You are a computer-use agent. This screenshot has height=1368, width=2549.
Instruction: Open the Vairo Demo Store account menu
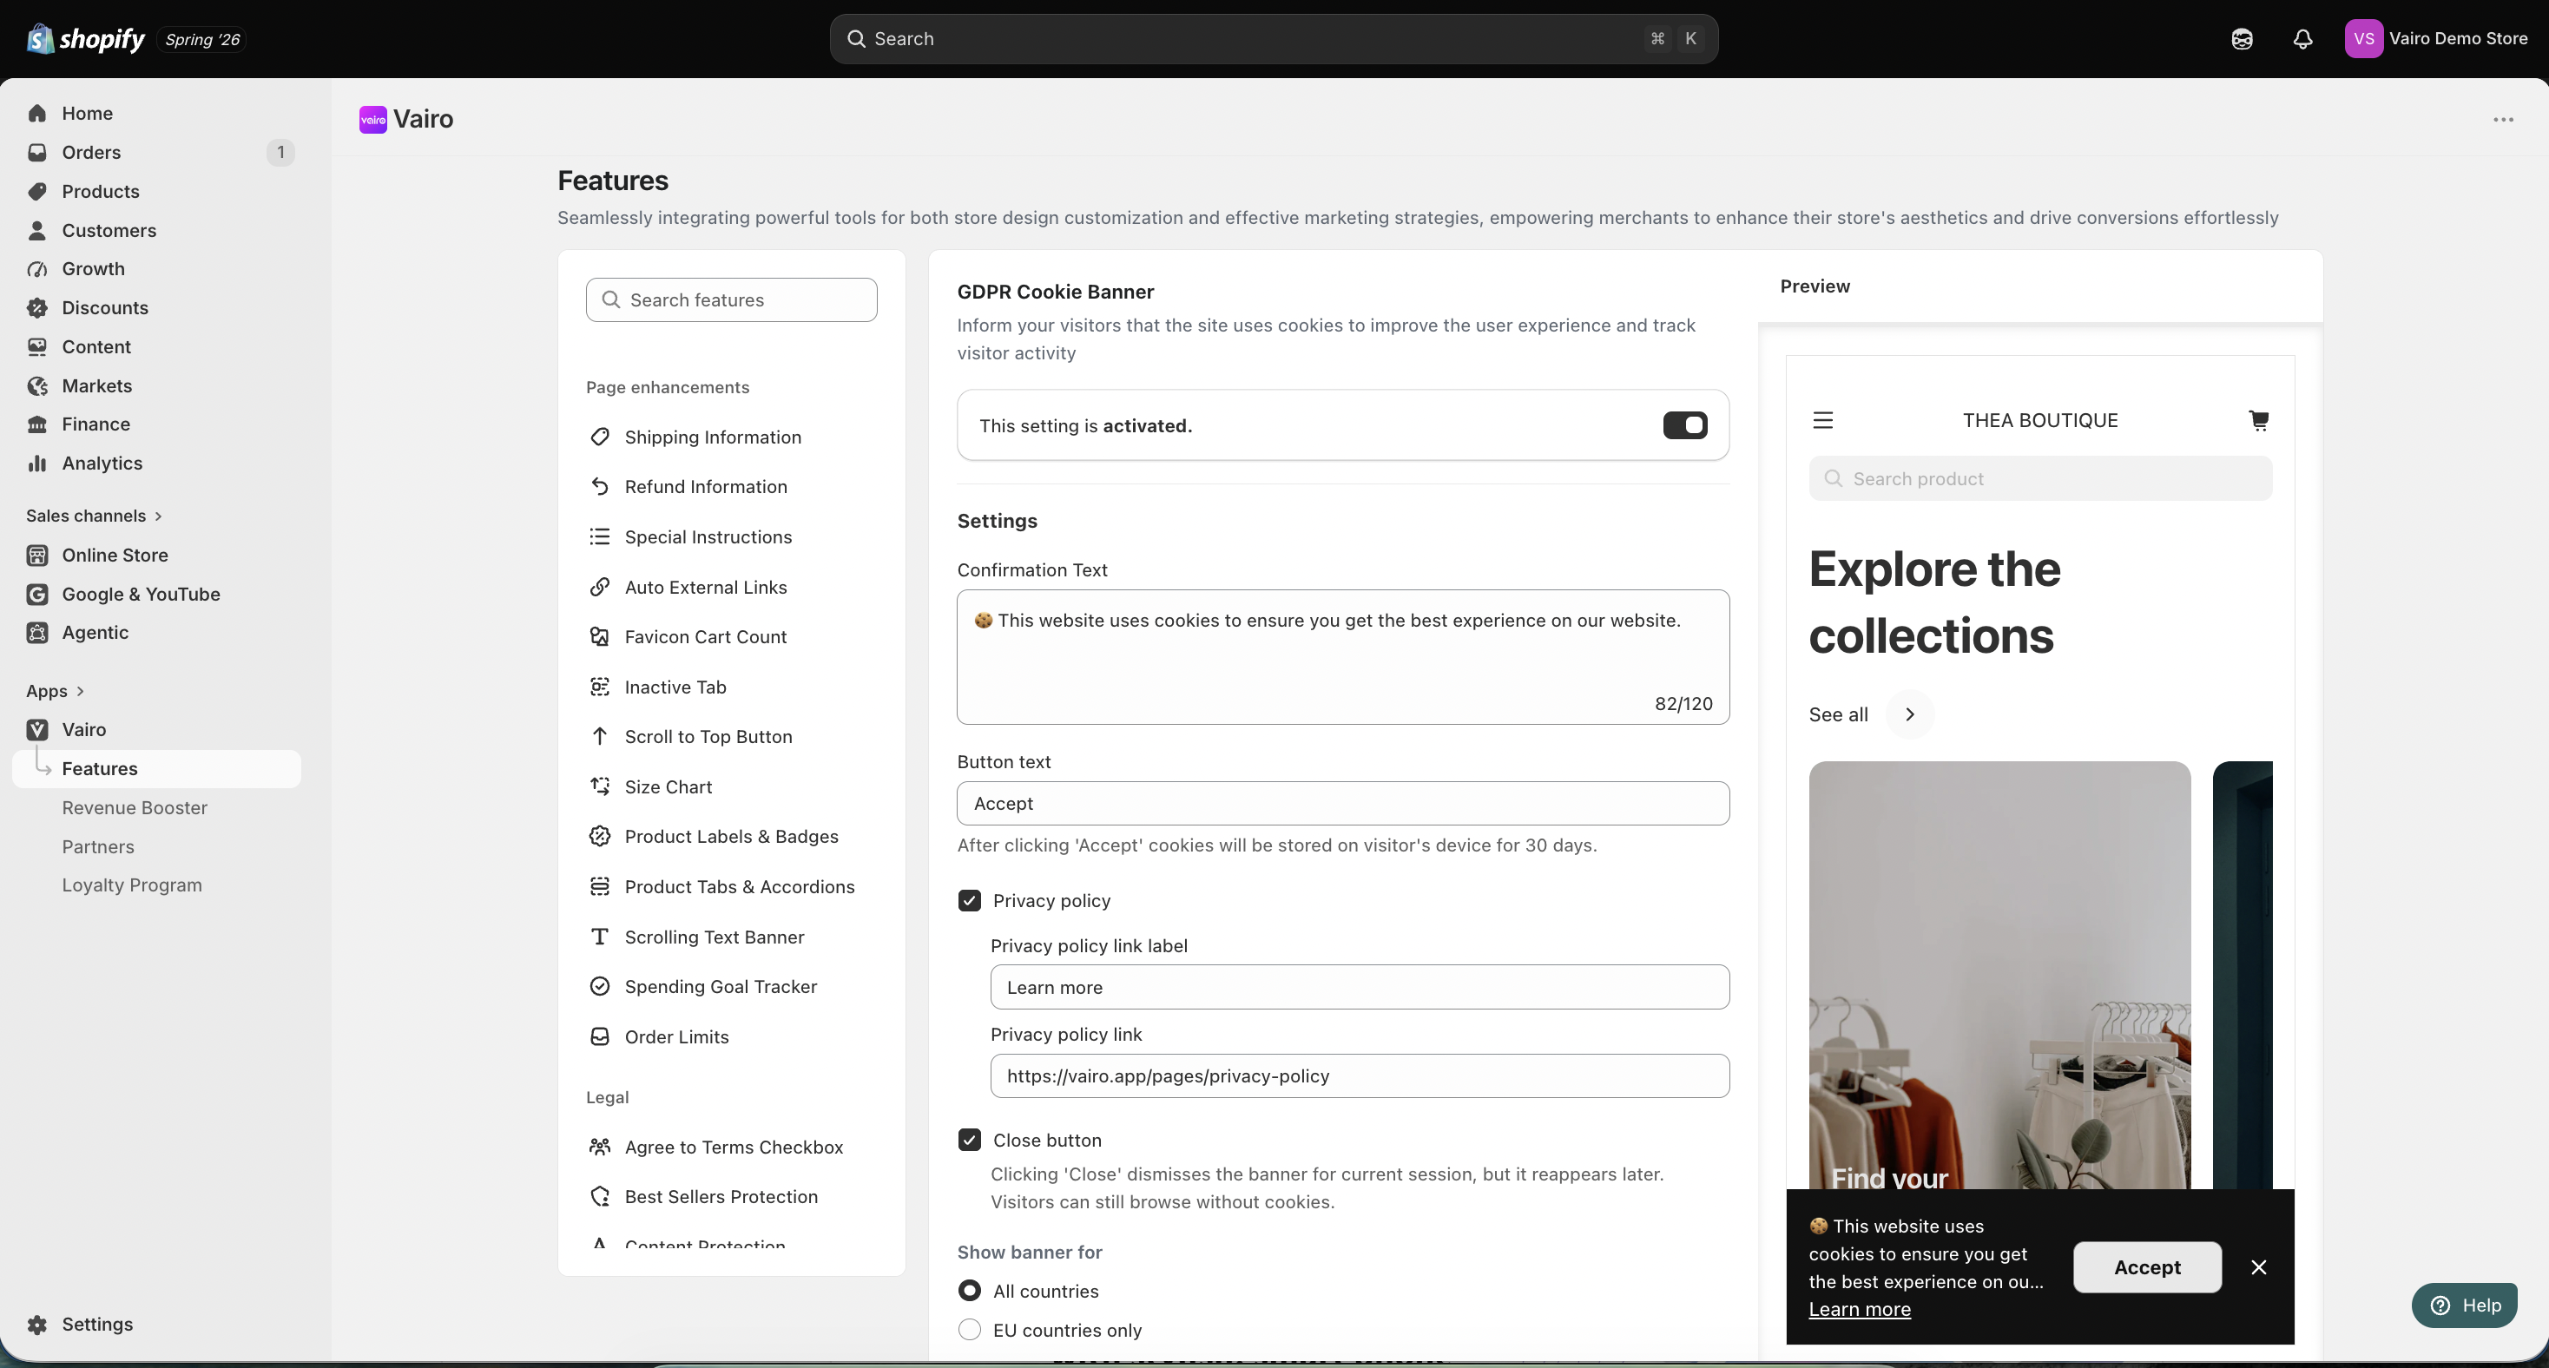(x=2435, y=38)
